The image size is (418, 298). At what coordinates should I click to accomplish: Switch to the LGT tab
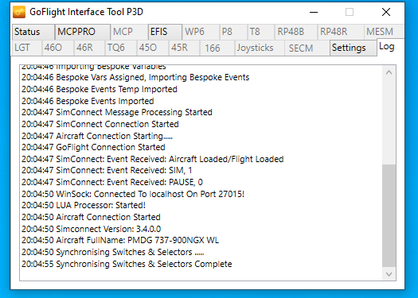pyautogui.click(x=26, y=48)
